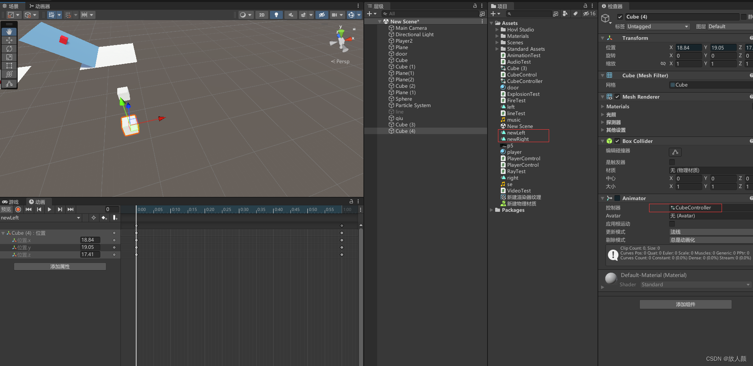Select the Hand view tool

pyautogui.click(x=9, y=32)
